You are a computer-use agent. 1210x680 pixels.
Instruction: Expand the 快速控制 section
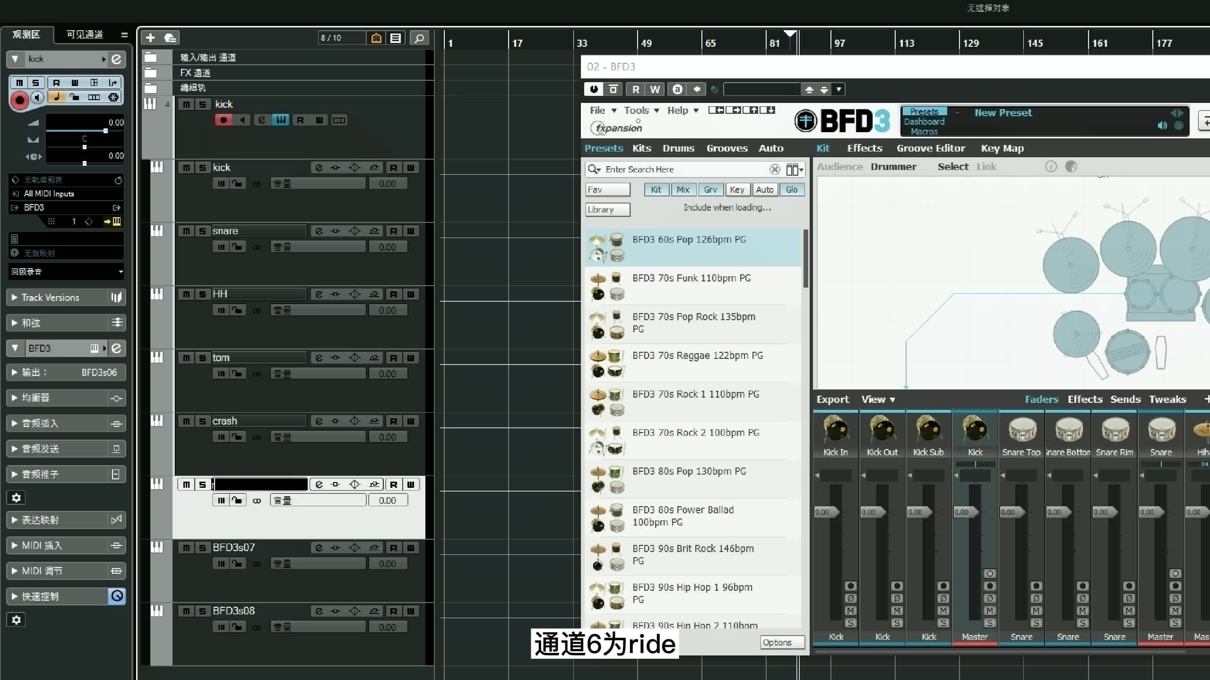(14, 596)
